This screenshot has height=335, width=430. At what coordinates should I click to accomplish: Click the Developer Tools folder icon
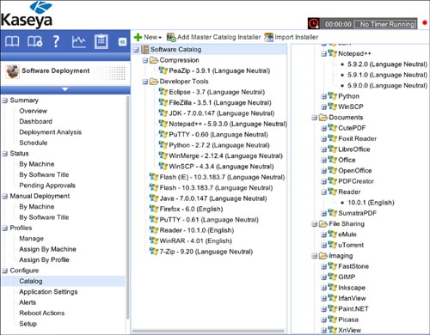pos(154,82)
